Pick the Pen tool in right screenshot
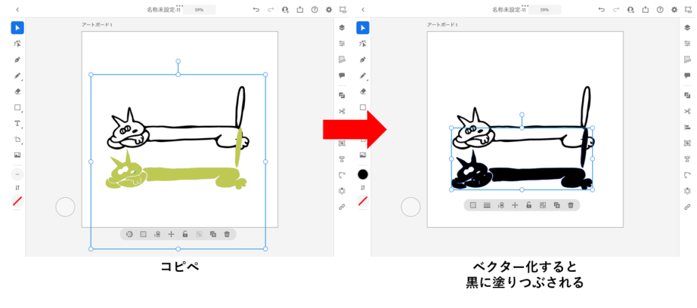The width and height of the screenshot is (697, 308). coord(363,59)
